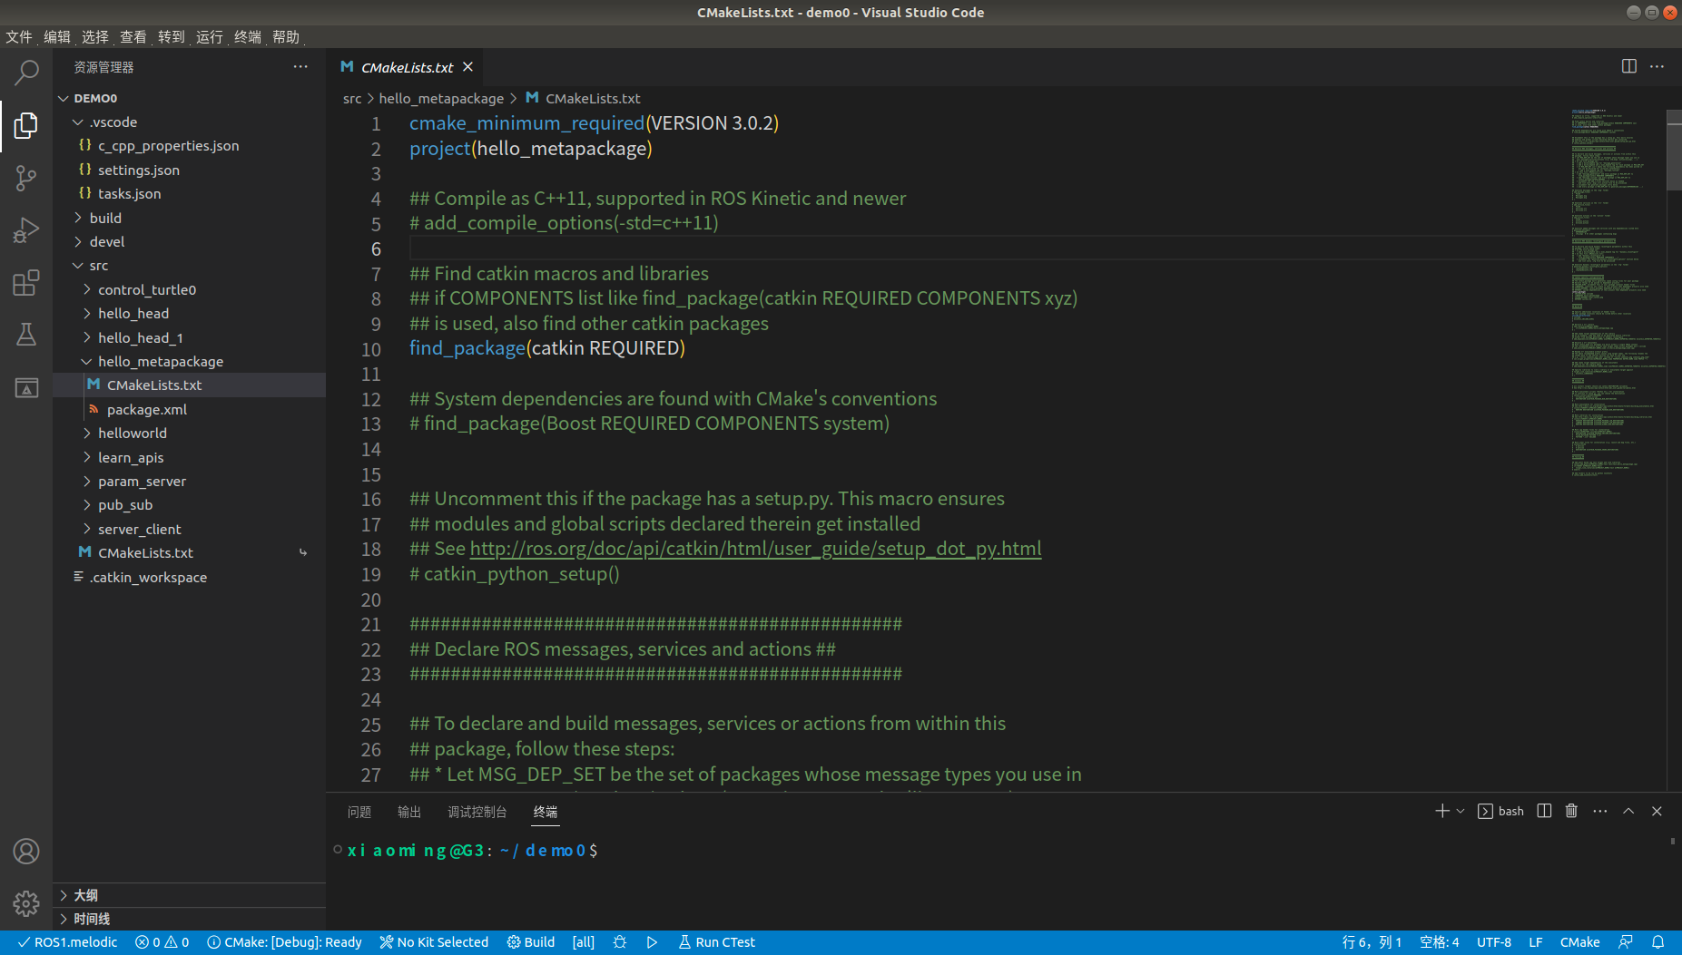1682x955 pixels.
Task: Open the Explorer view icon
Action: point(26,125)
